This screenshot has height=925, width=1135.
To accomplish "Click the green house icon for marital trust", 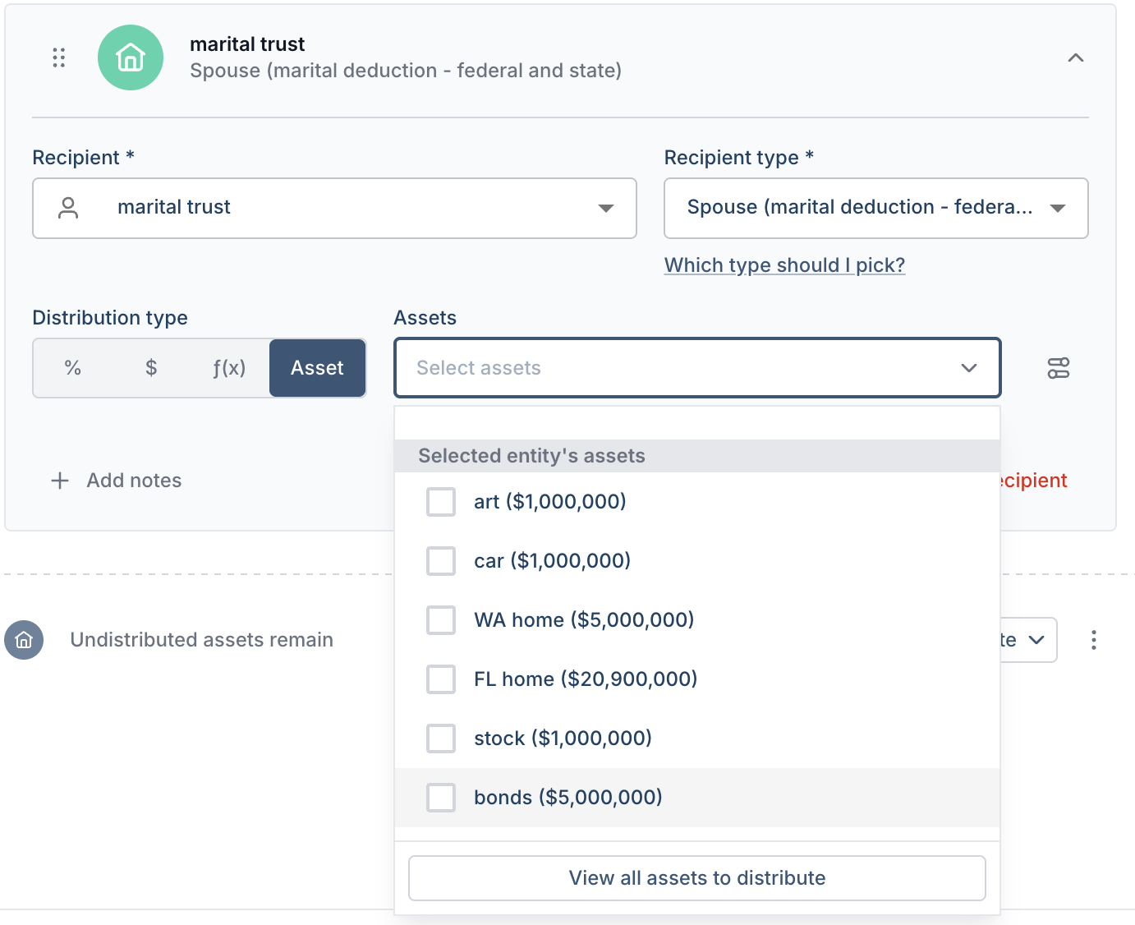I will click(x=131, y=58).
